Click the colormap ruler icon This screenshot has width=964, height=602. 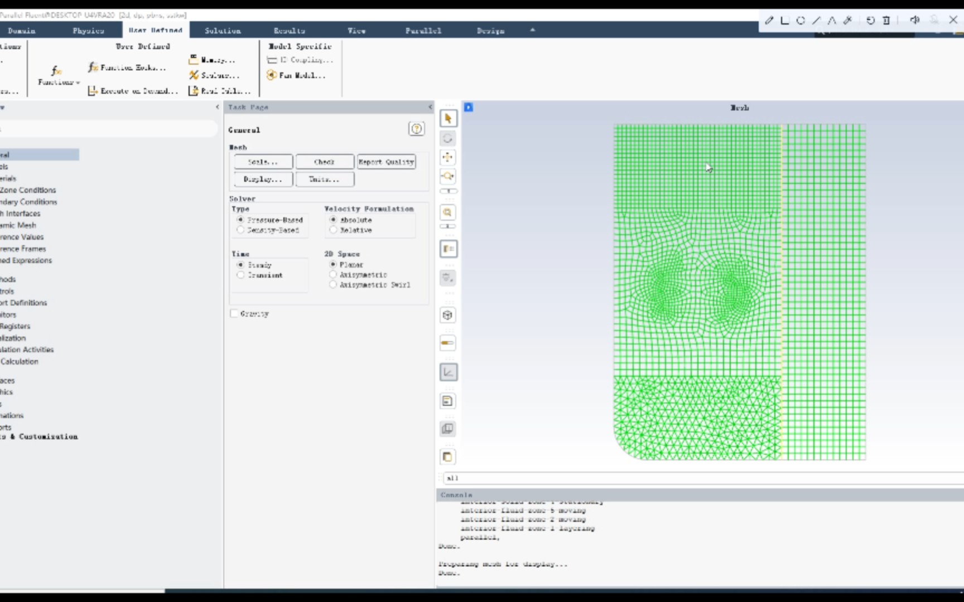coord(447,343)
